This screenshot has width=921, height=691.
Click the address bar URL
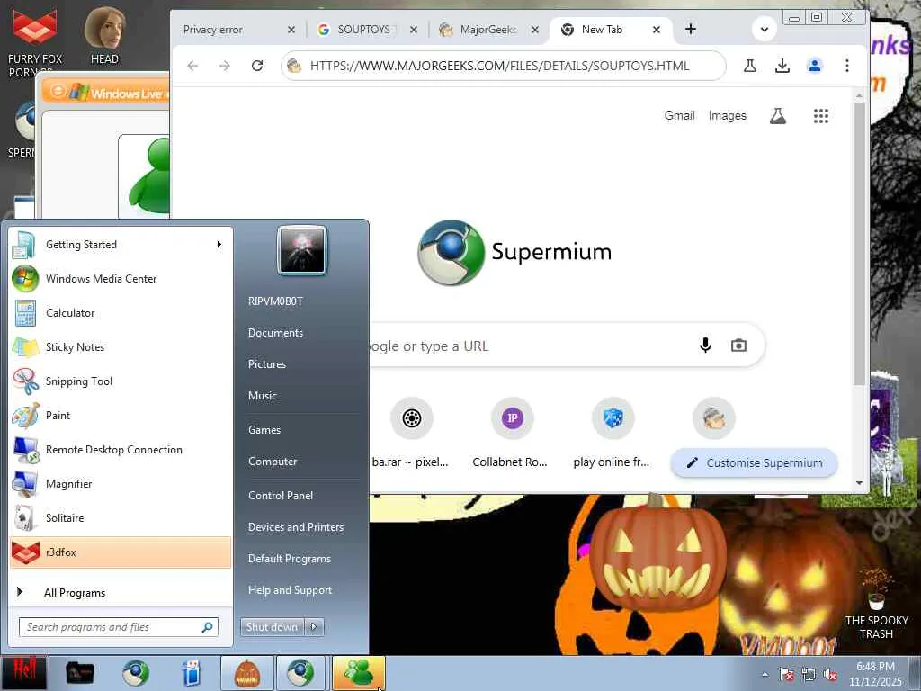pos(499,66)
